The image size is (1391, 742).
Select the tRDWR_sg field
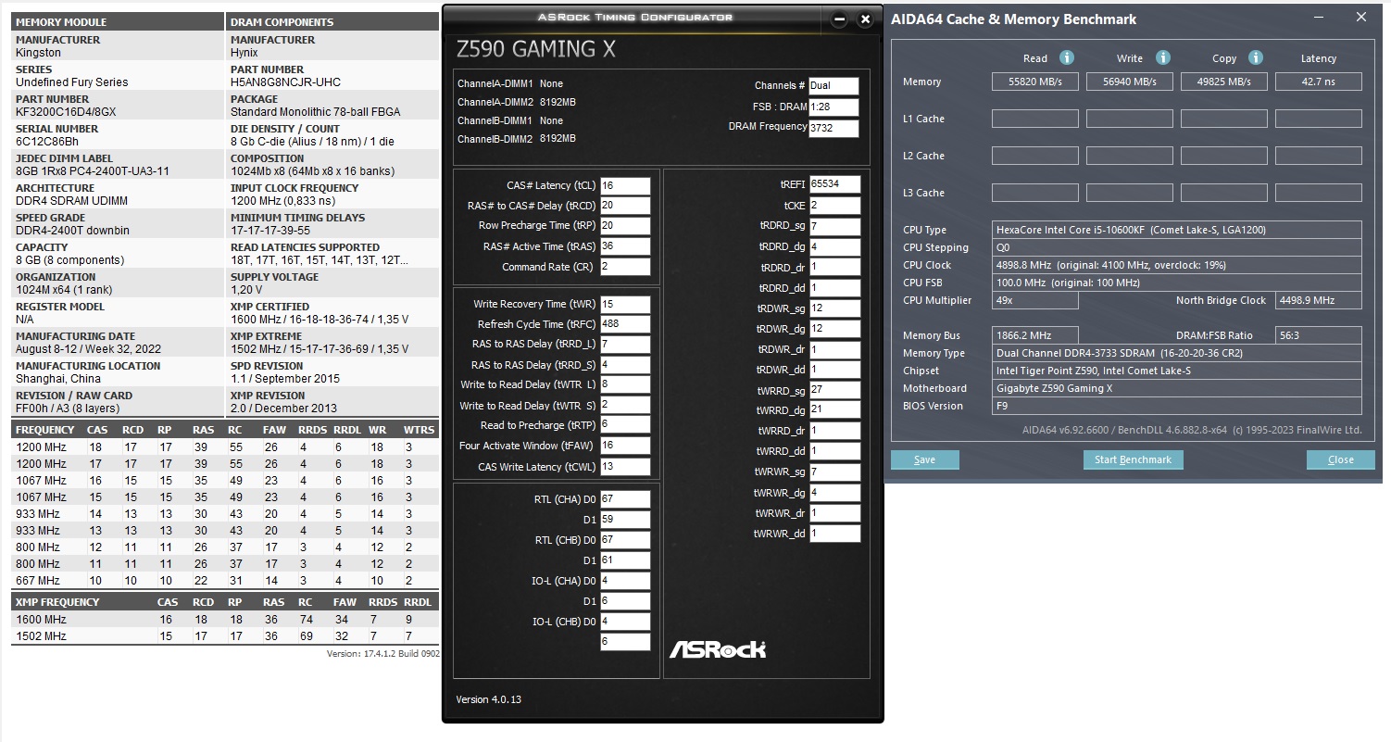tap(834, 308)
